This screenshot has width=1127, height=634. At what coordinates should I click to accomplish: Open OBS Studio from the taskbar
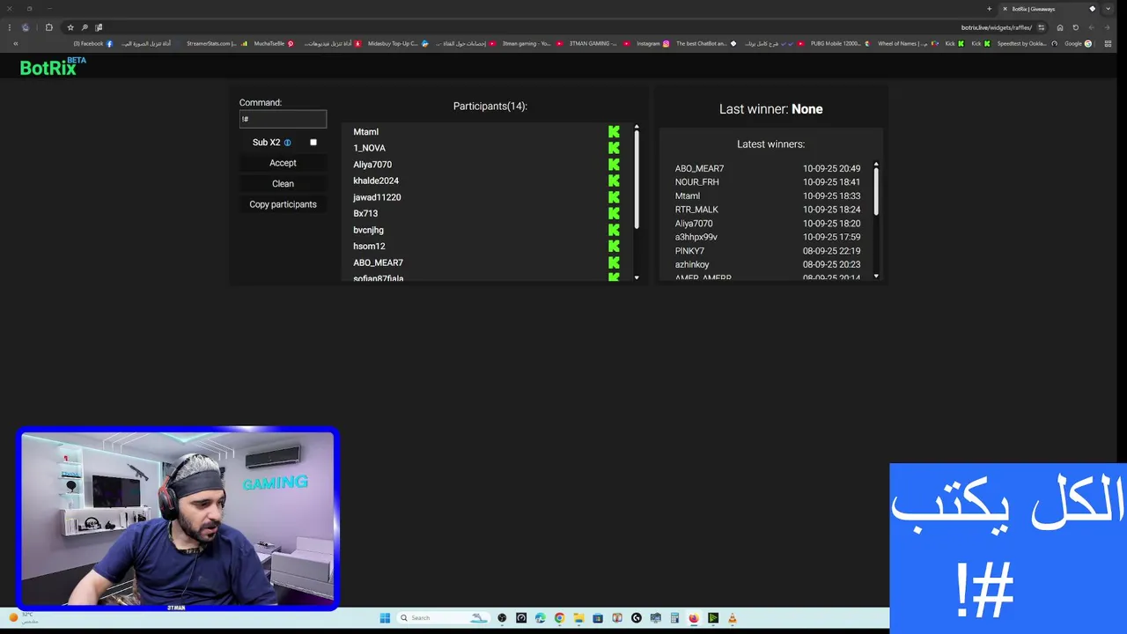pos(502,618)
